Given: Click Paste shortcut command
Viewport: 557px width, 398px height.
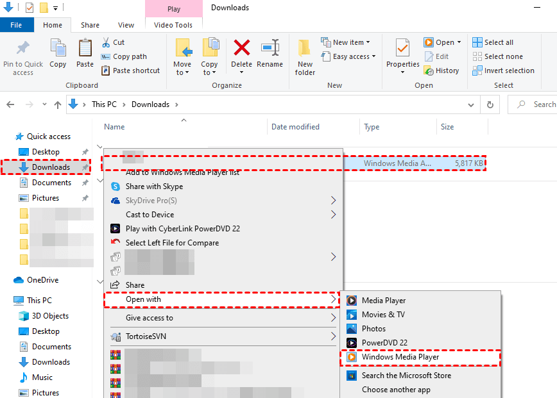Looking at the screenshot, I should click(131, 70).
